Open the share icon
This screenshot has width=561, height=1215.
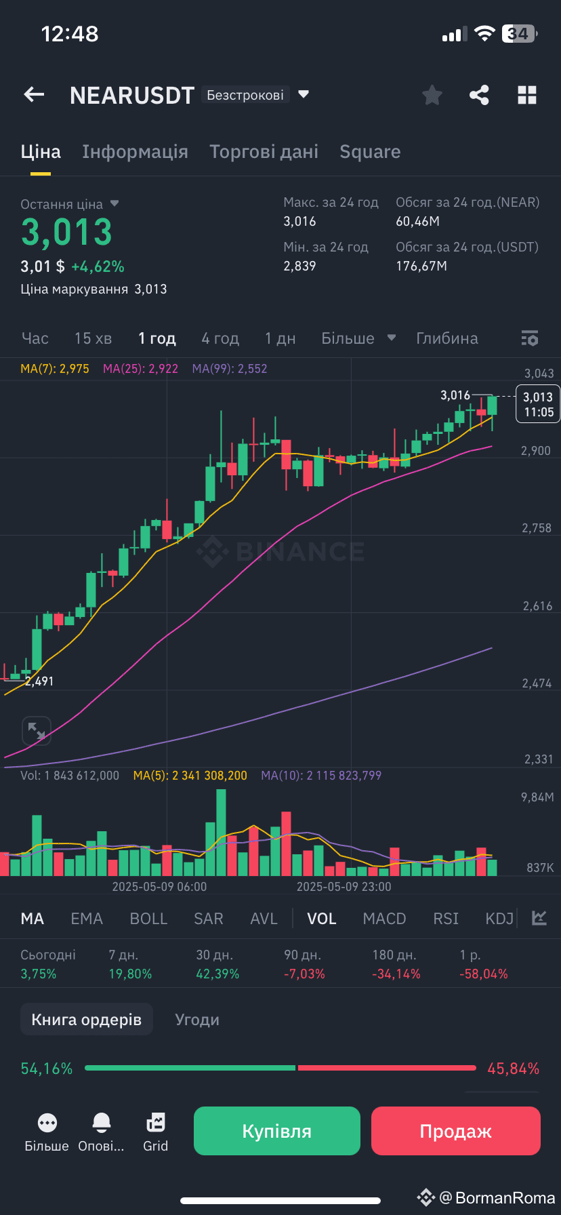pyautogui.click(x=480, y=95)
